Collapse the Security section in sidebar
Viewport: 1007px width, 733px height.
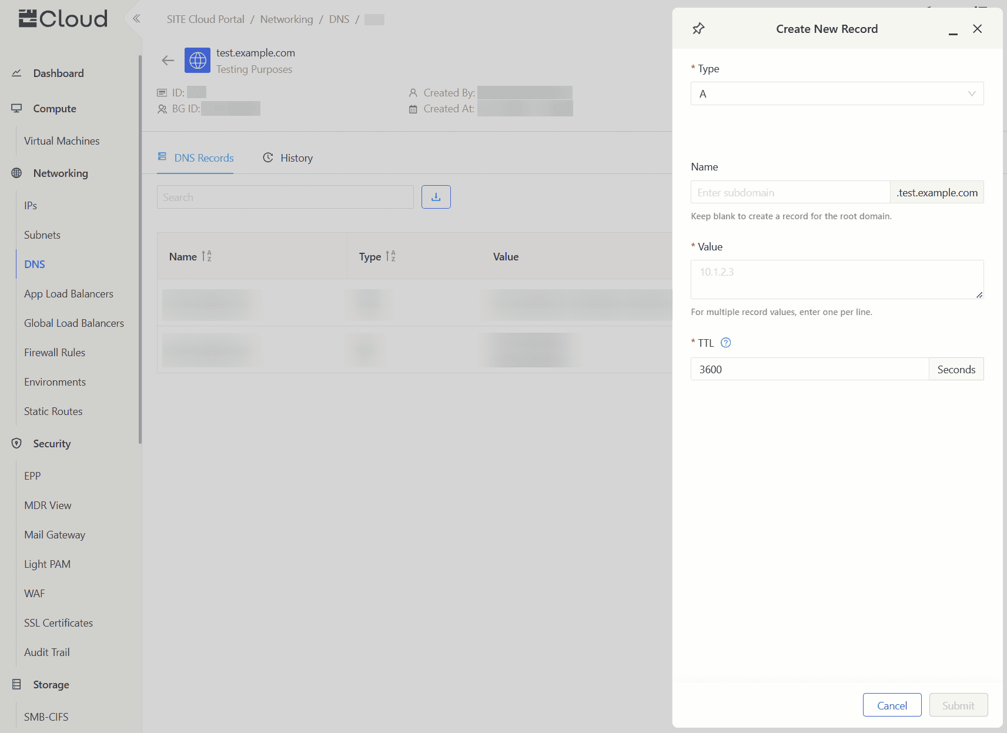point(52,444)
